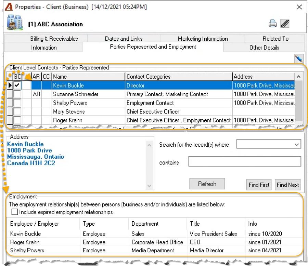
Task: Open attachments with the paperclip icon
Action: 285,24
